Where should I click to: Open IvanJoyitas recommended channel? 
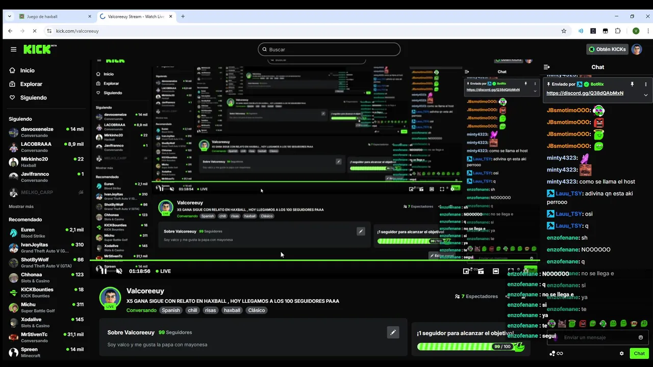click(x=46, y=248)
